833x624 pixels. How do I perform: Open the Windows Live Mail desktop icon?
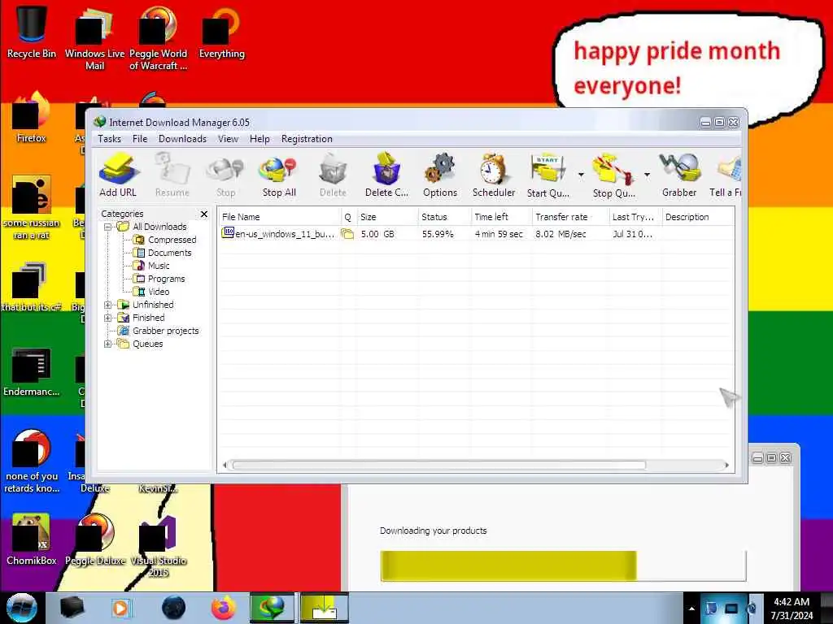(94, 37)
